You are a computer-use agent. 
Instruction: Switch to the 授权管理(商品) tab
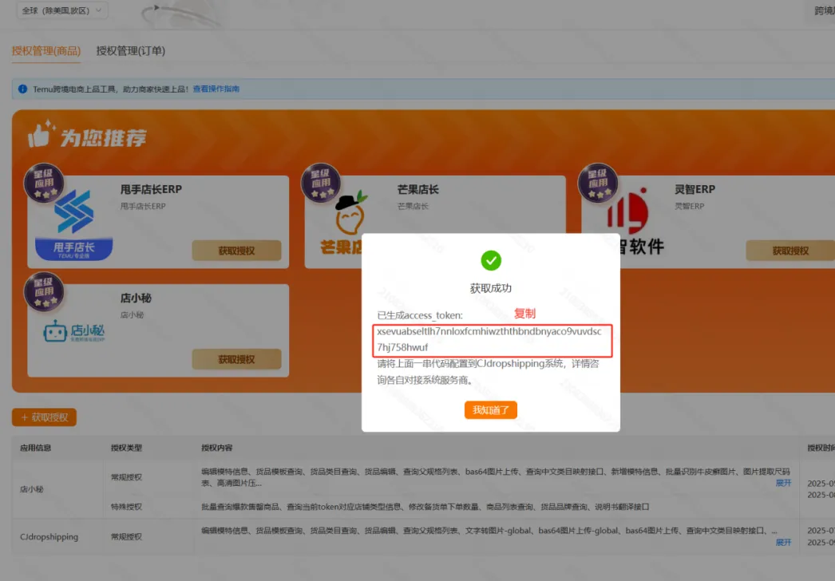[x=46, y=51]
